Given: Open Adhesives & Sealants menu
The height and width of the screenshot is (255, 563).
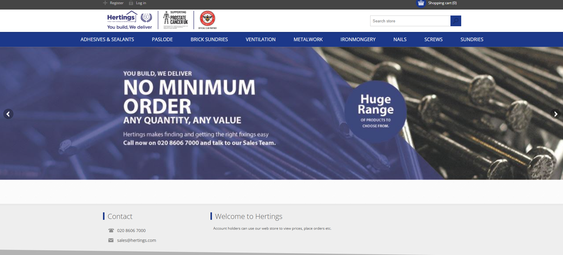Looking at the screenshot, I should point(107,39).
